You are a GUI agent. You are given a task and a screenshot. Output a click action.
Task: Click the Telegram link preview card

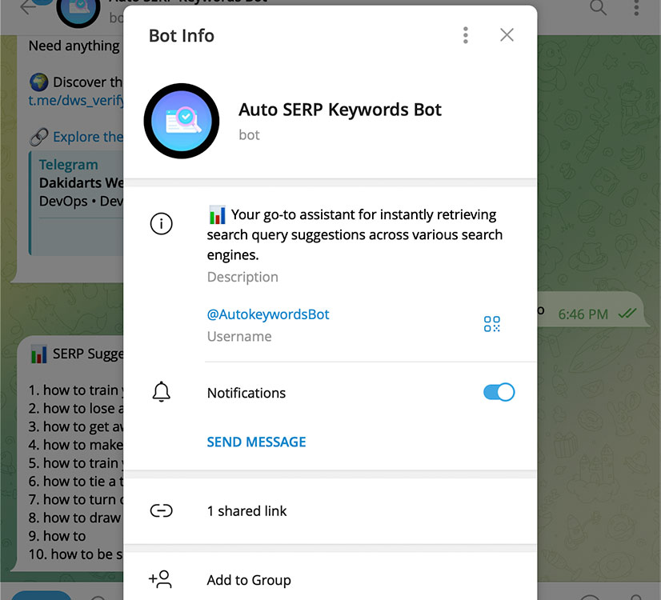click(x=76, y=204)
